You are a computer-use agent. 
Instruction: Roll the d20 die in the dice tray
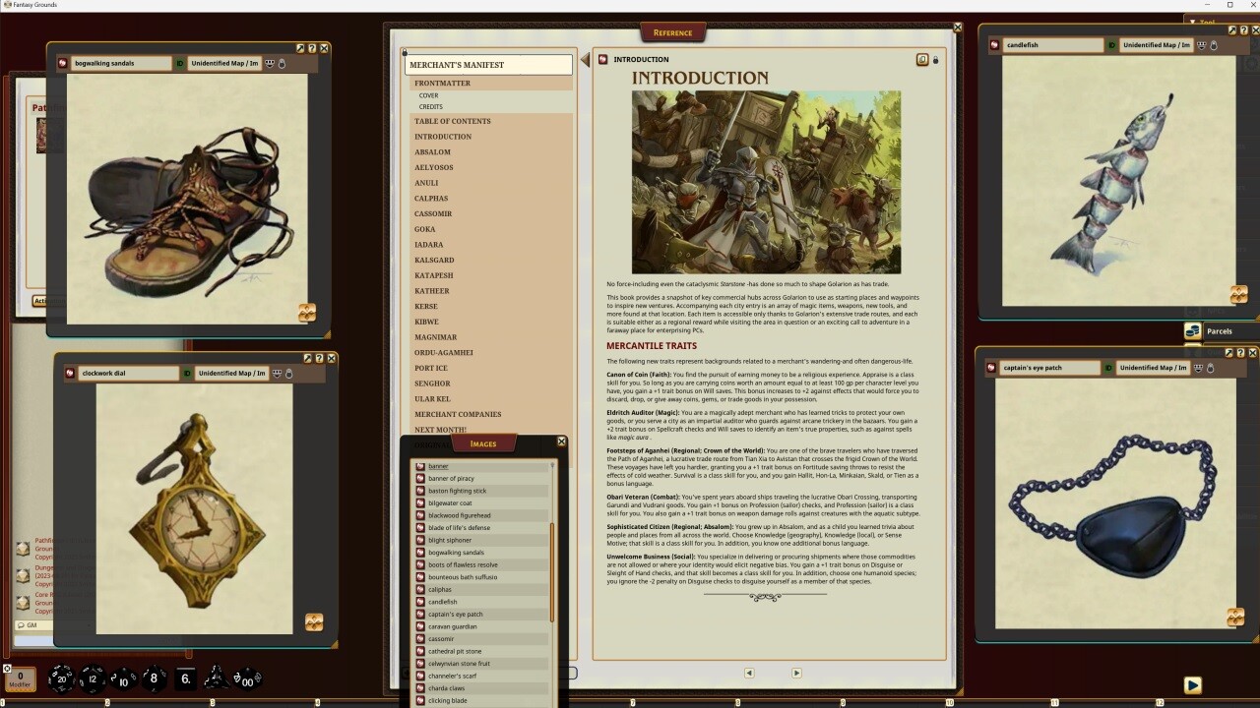[x=62, y=678]
